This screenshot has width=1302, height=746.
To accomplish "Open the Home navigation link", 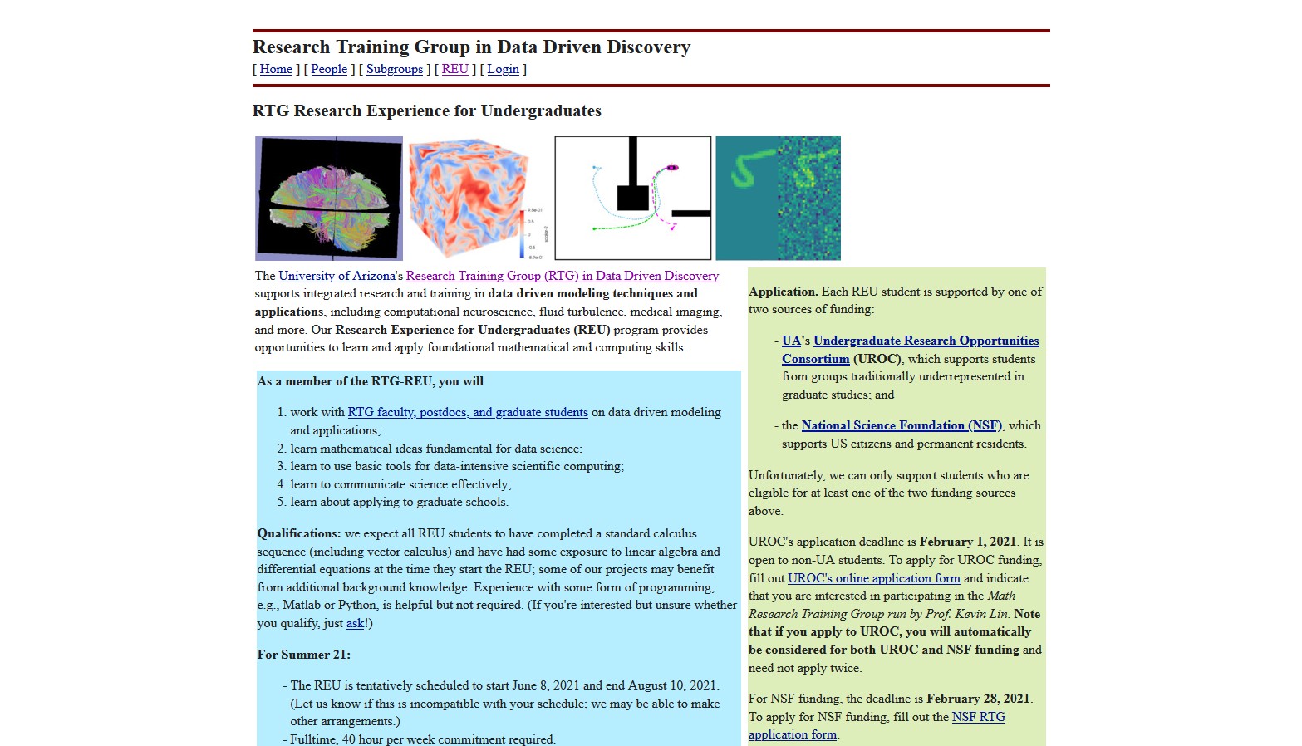I will pyautogui.click(x=276, y=69).
